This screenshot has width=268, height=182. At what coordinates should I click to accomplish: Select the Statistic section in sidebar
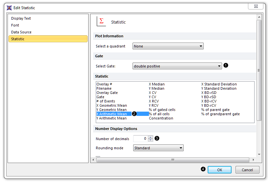coord(18,39)
